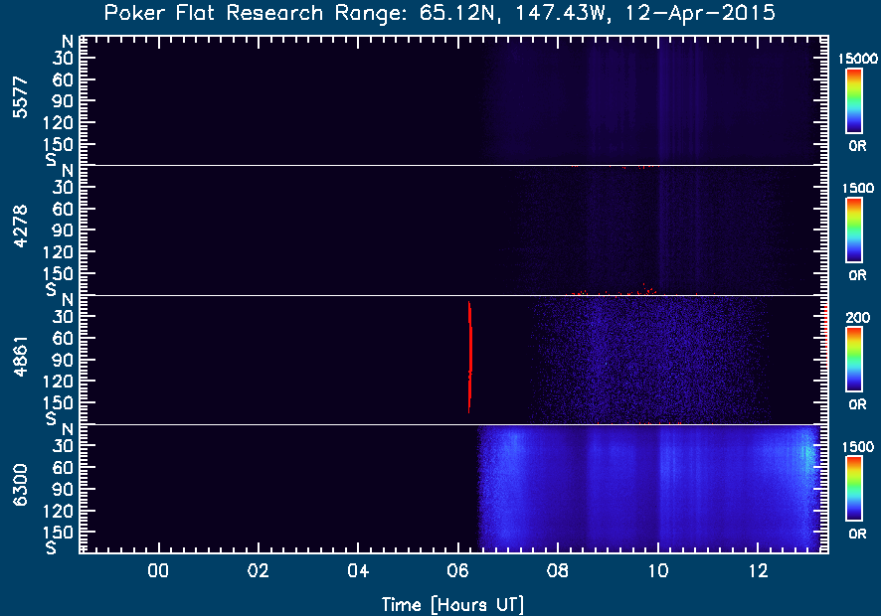
Task: Click the 60 tick label of the 6300 panel
Action: [x=63, y=467]
